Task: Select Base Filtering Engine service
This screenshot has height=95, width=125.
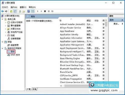Action: 70,58
